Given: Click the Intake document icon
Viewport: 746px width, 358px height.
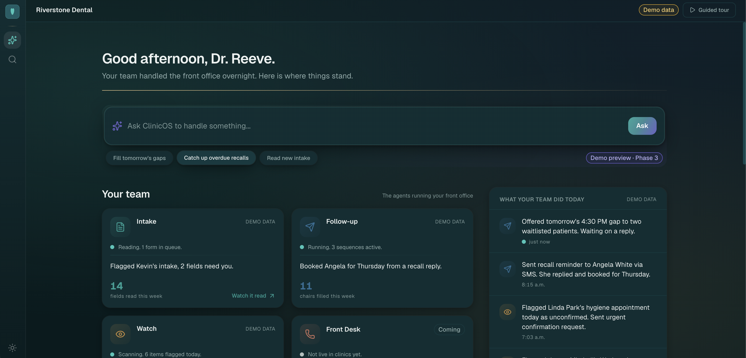Looking at the screenshot, I should pos(120,227).
